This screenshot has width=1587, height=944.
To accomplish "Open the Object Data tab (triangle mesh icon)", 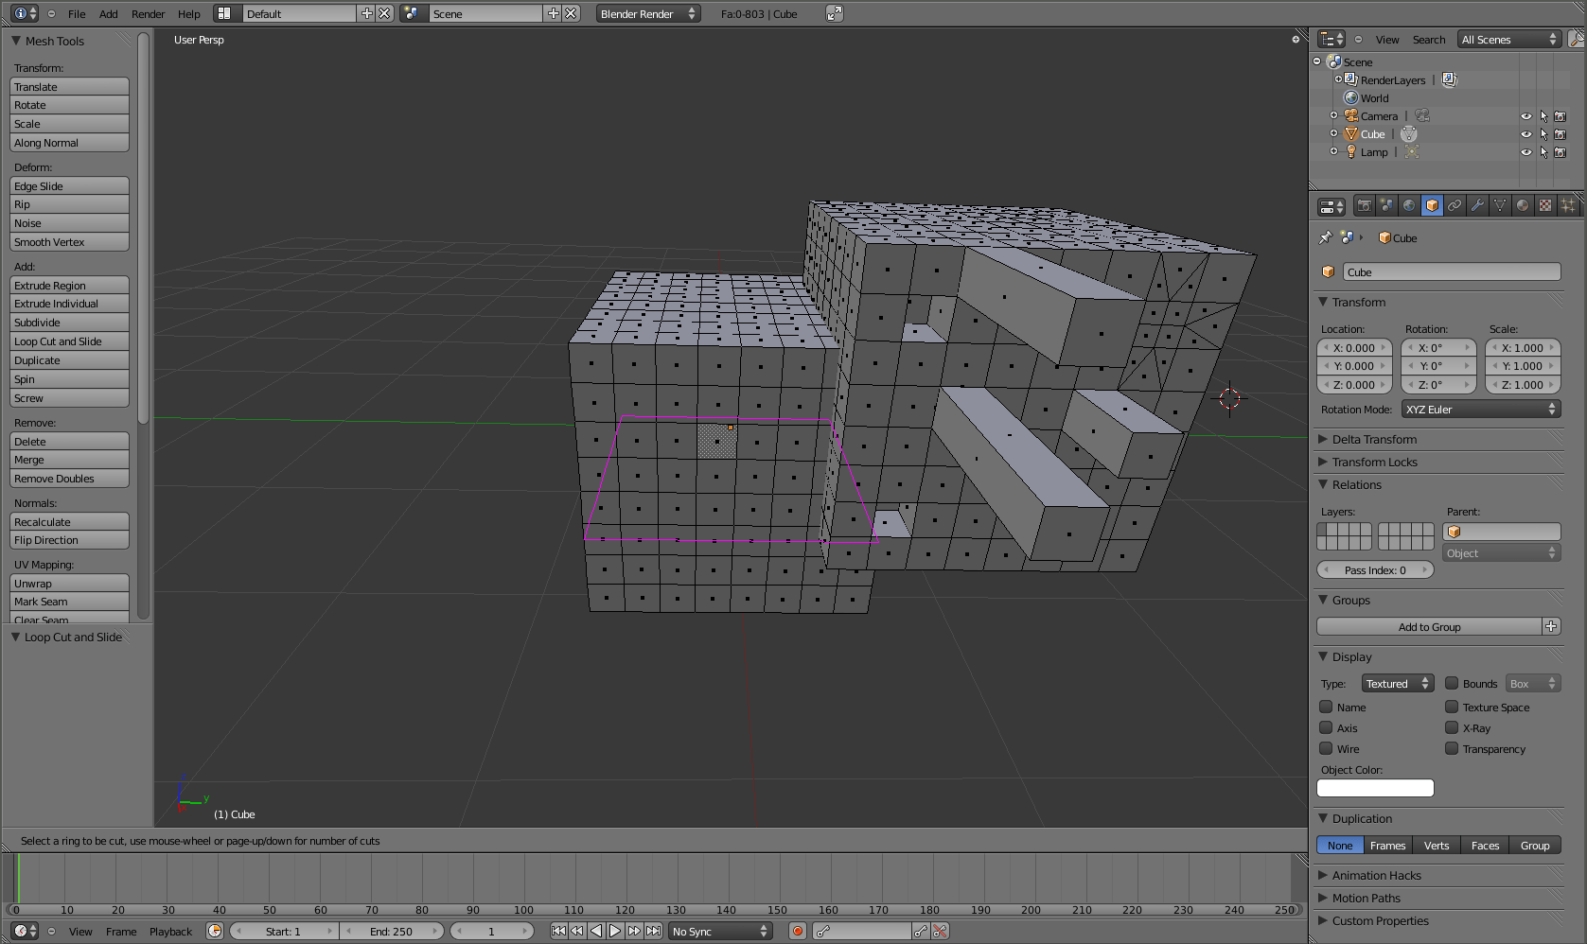I will pos(1500,205).
